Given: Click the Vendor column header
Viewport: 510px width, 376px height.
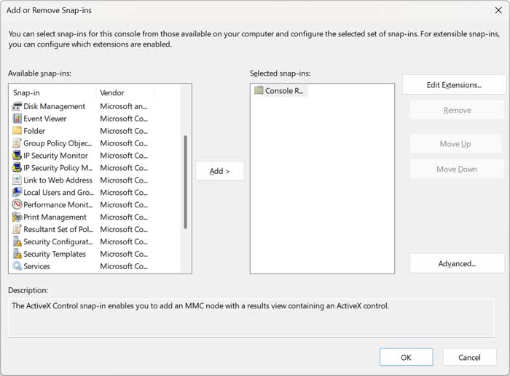Looking at the screenshot, I should [125, 92].
